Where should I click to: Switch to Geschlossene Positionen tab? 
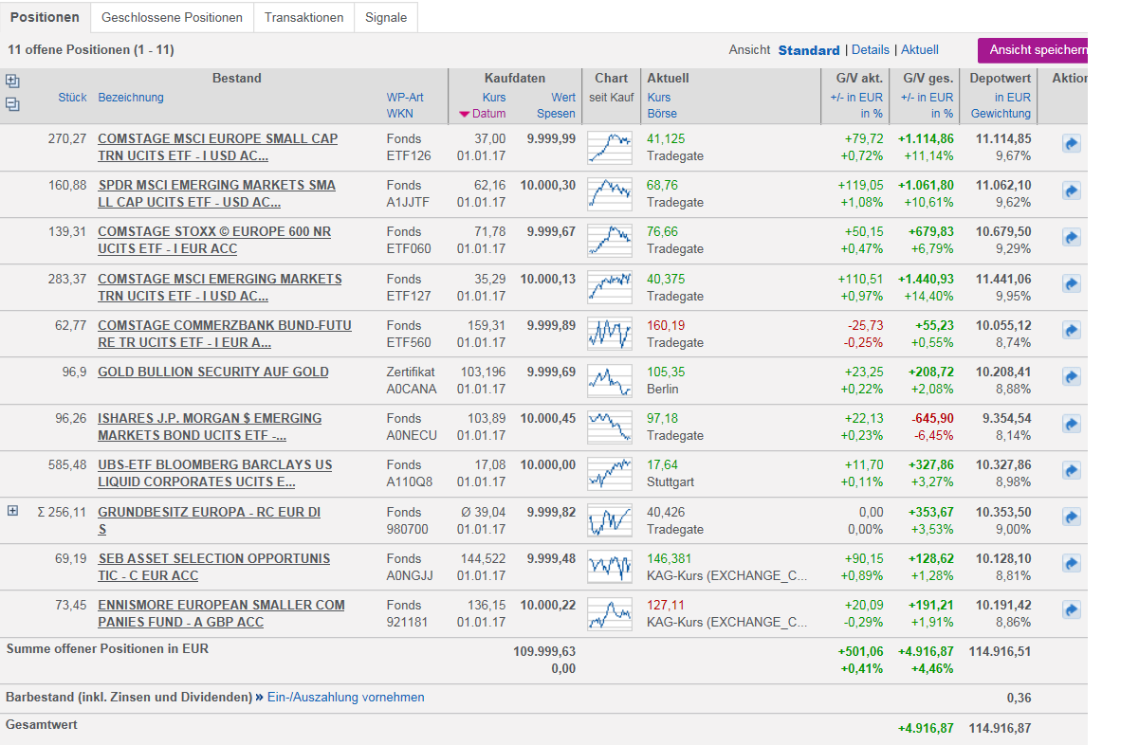172,17
